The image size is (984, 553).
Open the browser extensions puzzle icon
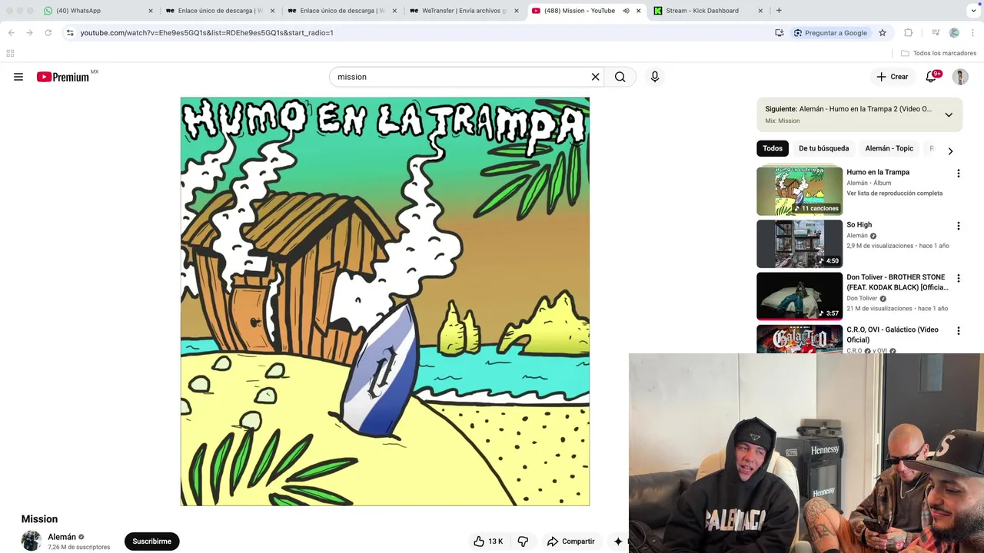[x=909, y=33]
